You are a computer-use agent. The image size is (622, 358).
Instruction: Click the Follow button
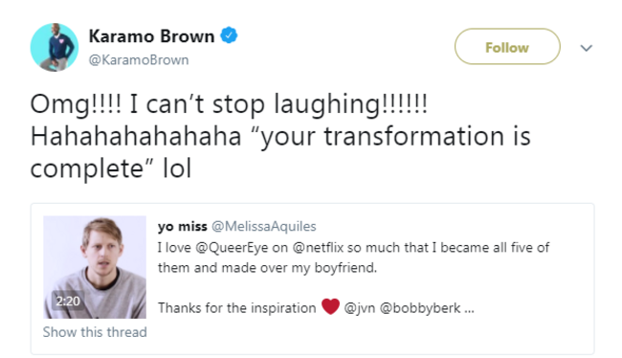[507, 47]
